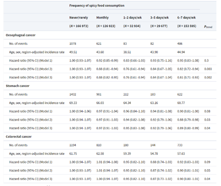Click the N = 166 972 sample size cell
This screenshot has height=186, width=221.
[79, 26]
